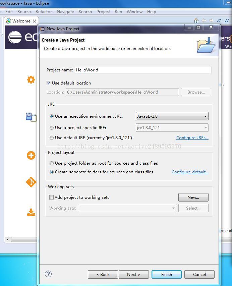The image size is (232, 286).
Task: Open the Configure default link
Action: coord(190,172)
